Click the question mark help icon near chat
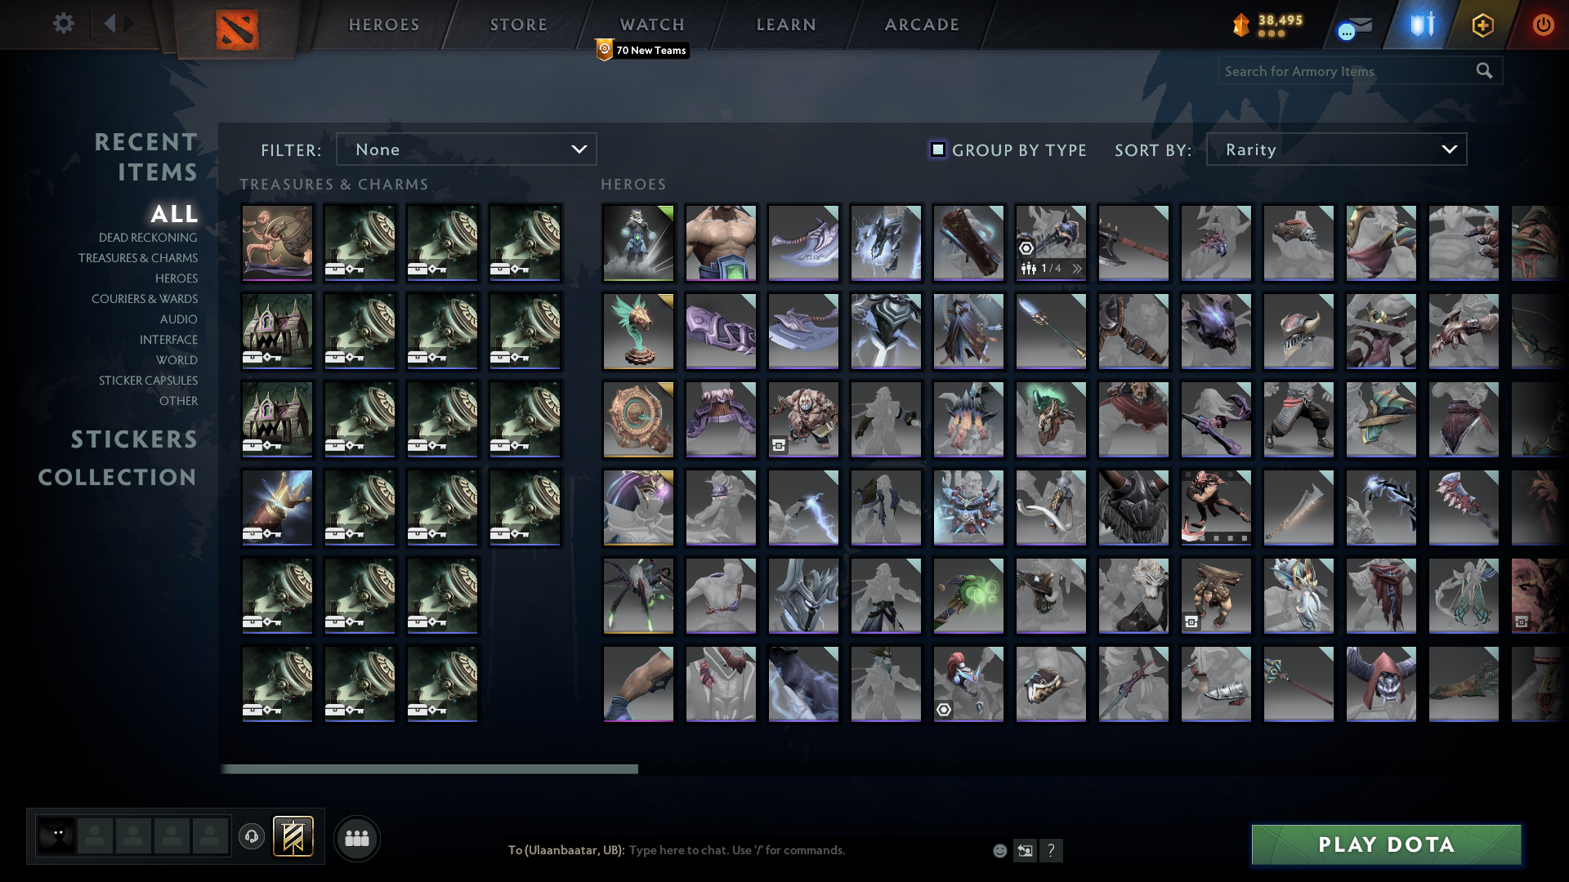This screenshot has width=1569, height=882. coord(1052,851)
